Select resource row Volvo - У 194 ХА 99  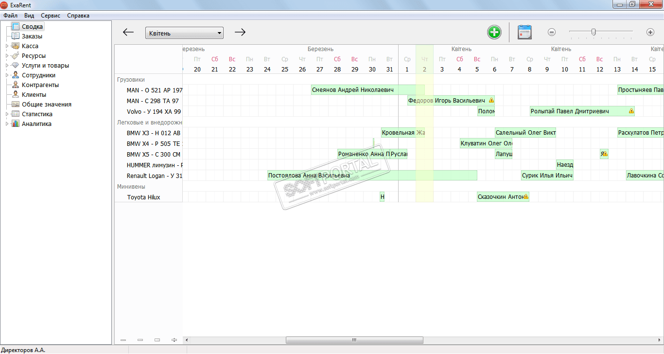(149, 111)
